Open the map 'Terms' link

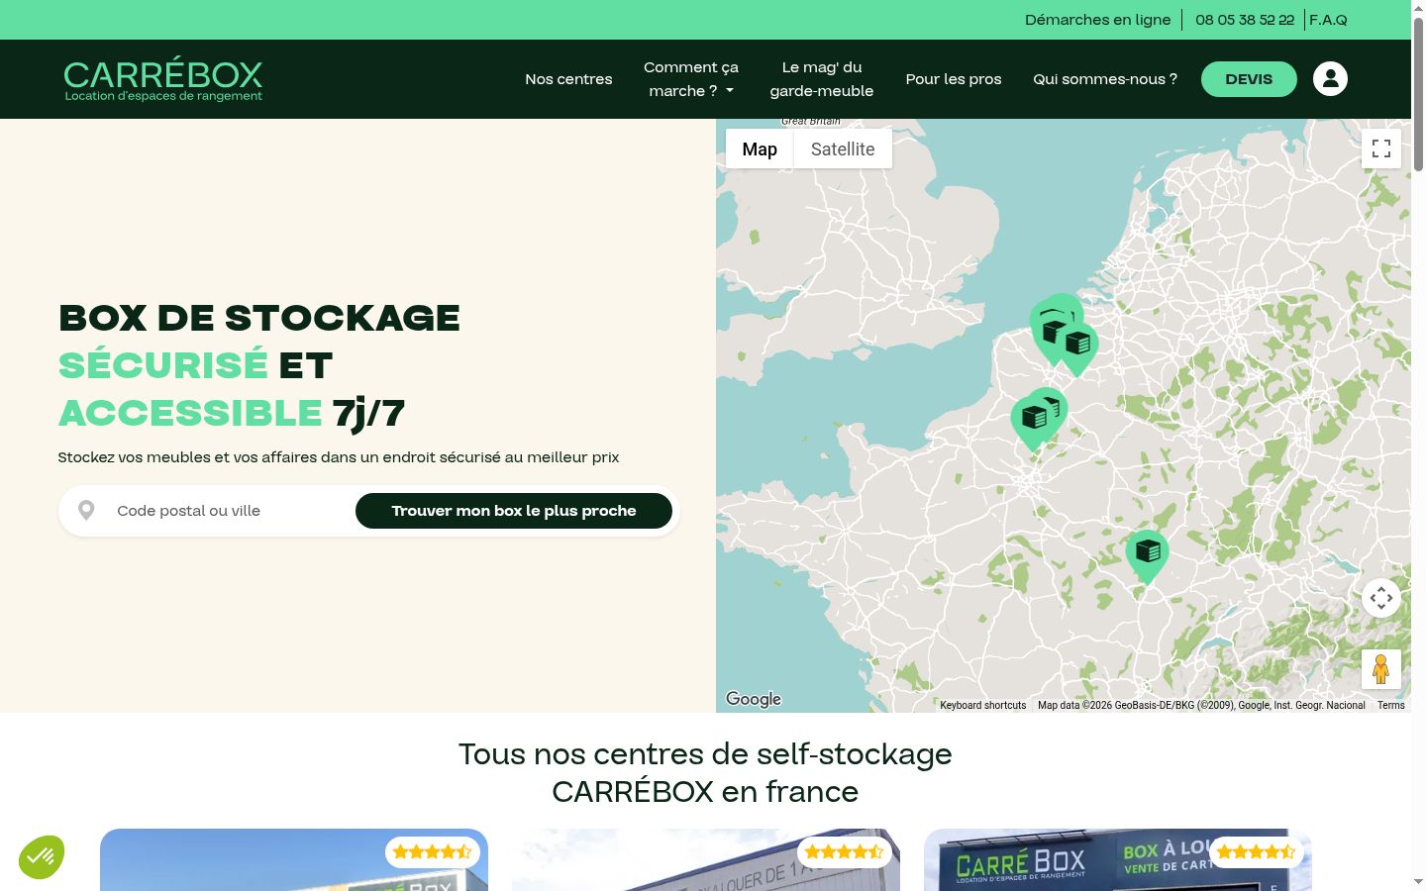click(x=1390, y=705)
